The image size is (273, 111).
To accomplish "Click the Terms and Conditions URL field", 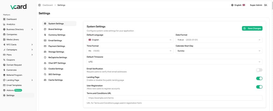I will (x=174, y=98).
